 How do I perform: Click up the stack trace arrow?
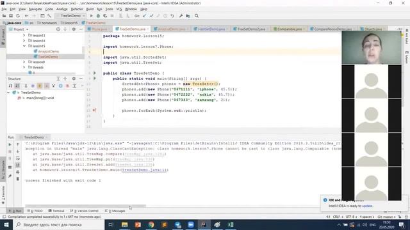click(18, 144)
